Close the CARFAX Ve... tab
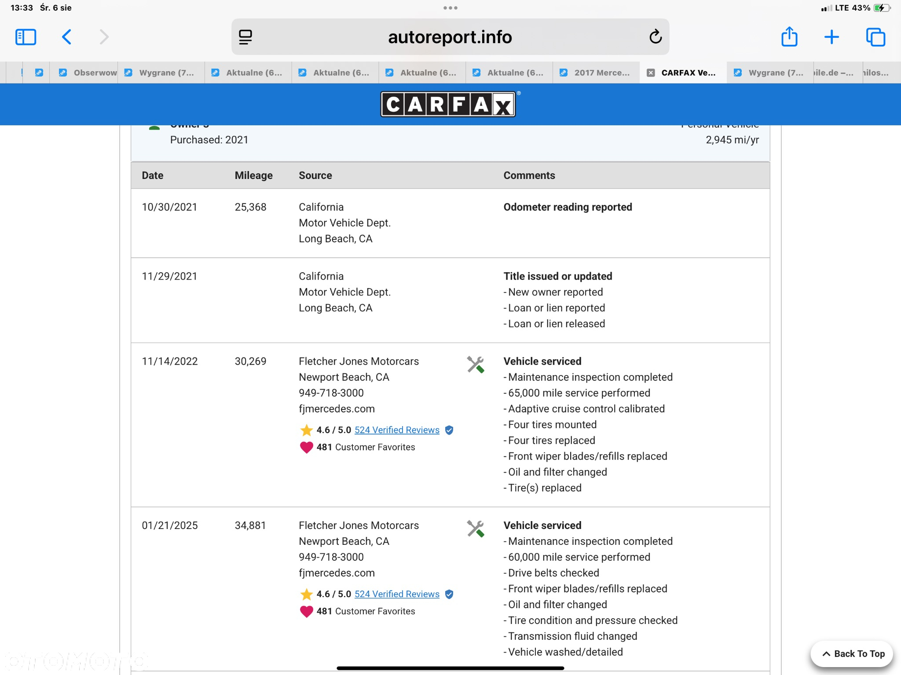The height and width of the screenshot is (675, 901). (x=651, y=73)
